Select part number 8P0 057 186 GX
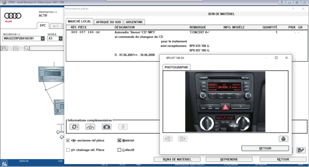 tap(86, 32)
